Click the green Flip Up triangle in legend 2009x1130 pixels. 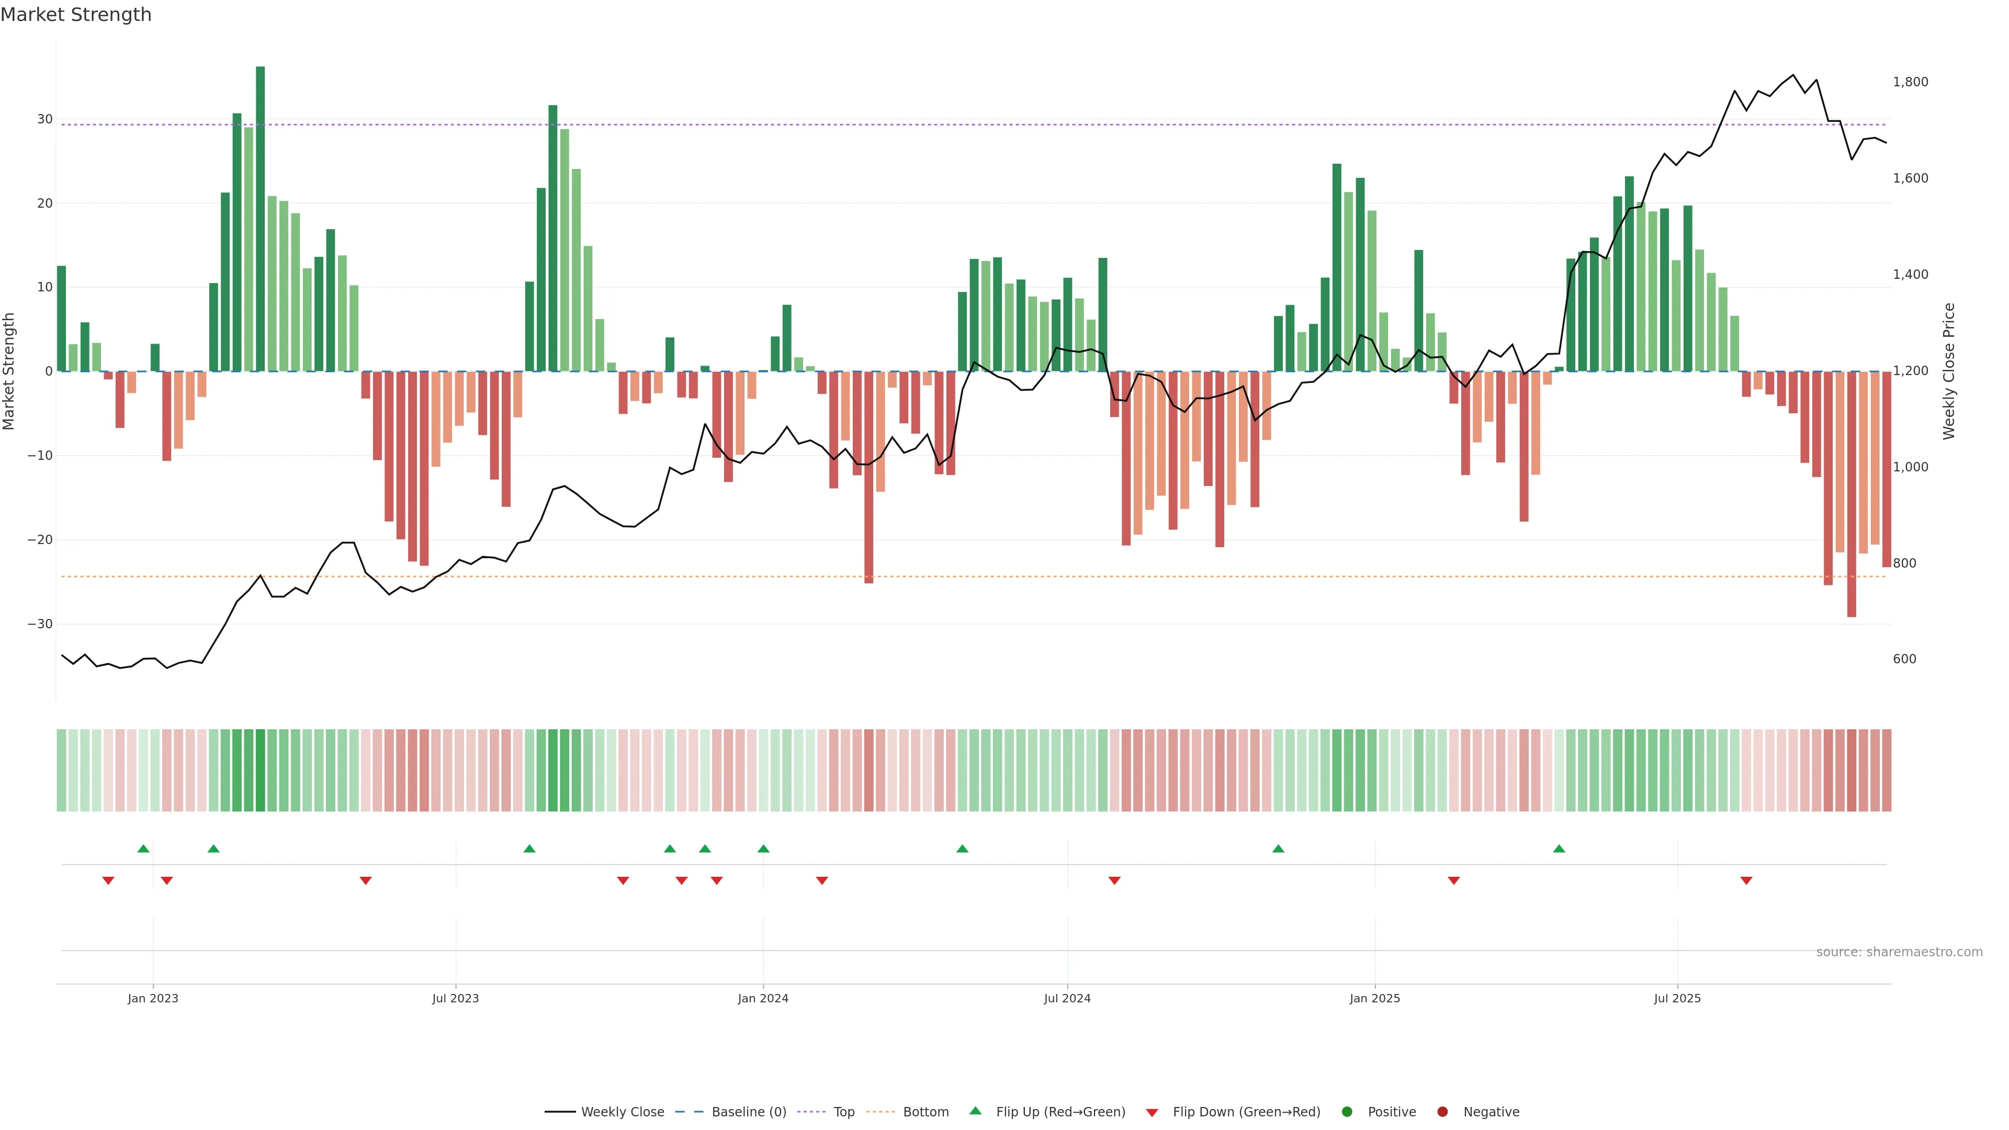point(975,1111)
